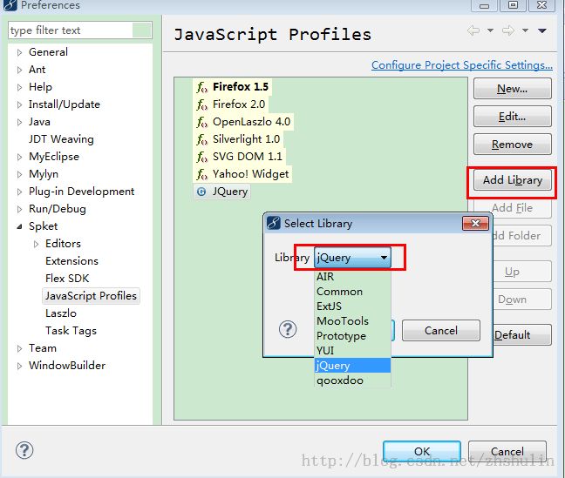
Task: Expand the Help tree node
Action: click(x=19, y=87)
